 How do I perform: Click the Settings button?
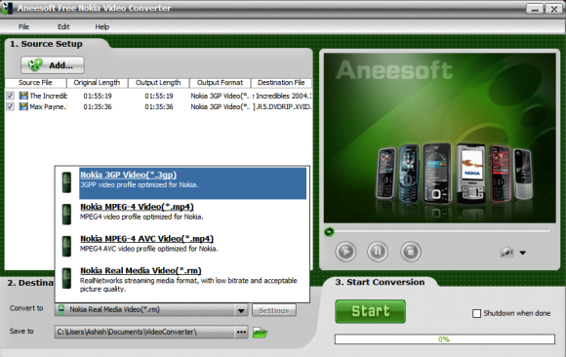click(274, 310)
